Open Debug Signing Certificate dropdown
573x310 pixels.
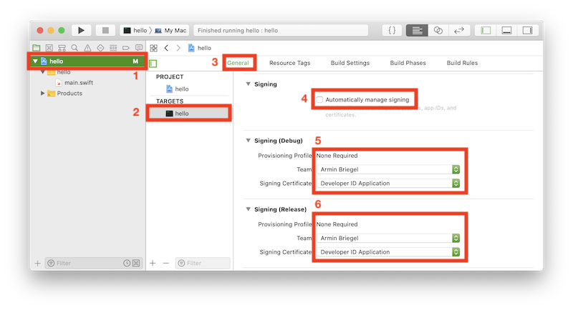point(388,184)
